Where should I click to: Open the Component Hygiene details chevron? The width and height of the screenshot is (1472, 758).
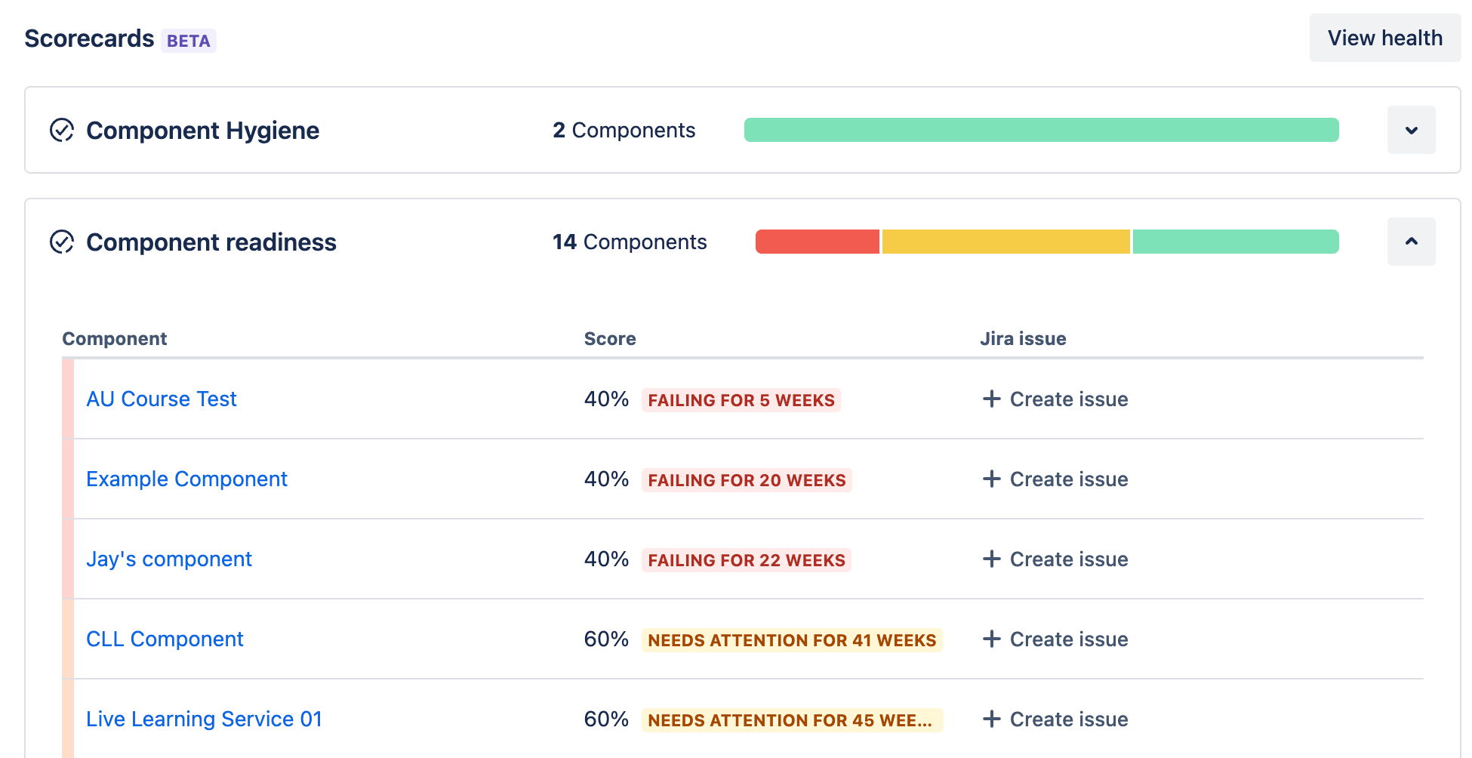[1411, 130]
